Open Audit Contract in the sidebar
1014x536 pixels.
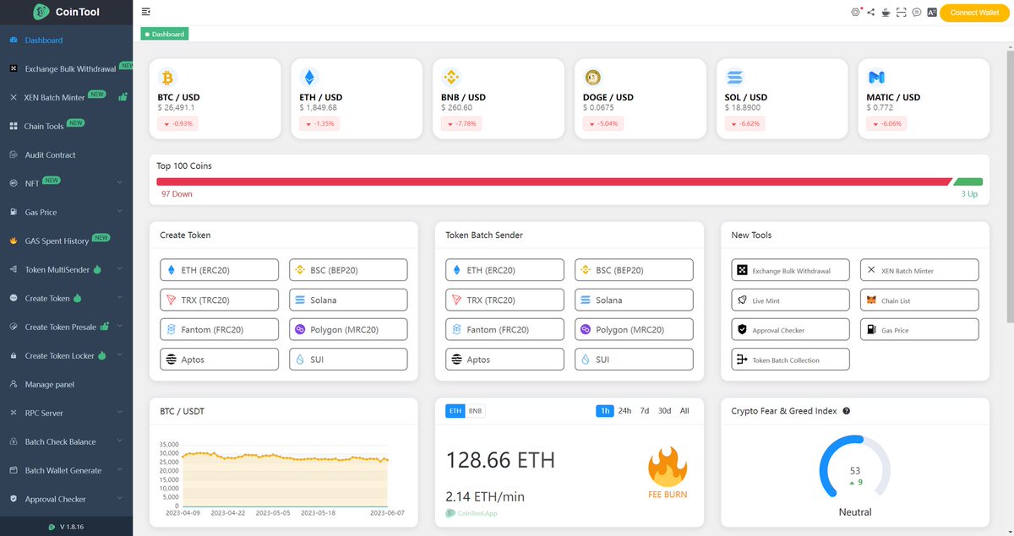66,155
